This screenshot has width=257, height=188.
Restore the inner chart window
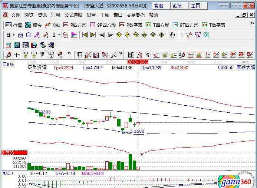[x=244, y=15]
